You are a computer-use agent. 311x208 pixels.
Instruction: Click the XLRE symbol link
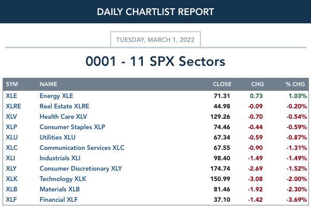(x=13, y=106)
